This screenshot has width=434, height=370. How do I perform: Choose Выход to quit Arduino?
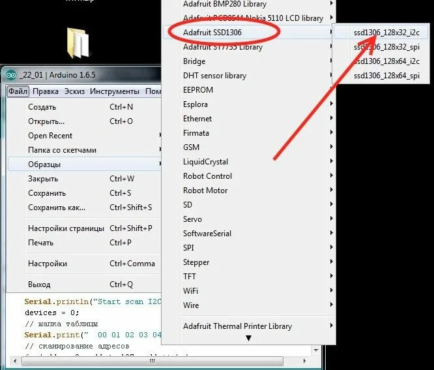pos(85,285)
